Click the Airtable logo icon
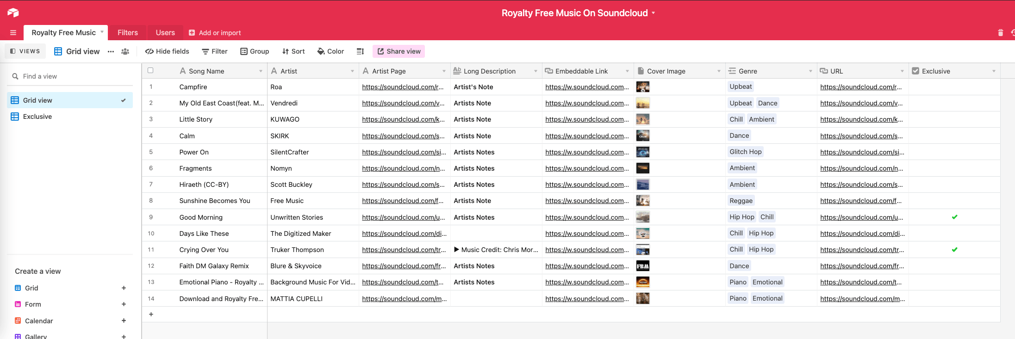The width and height of the screenshot is (1015, 339). [13, 12]
